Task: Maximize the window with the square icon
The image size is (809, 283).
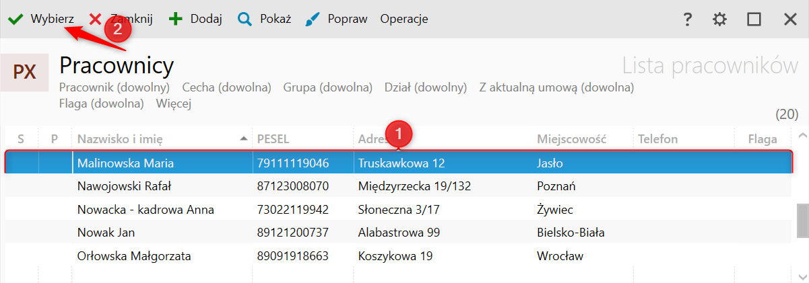Action: pyautogui.click(x=754, y=19)
